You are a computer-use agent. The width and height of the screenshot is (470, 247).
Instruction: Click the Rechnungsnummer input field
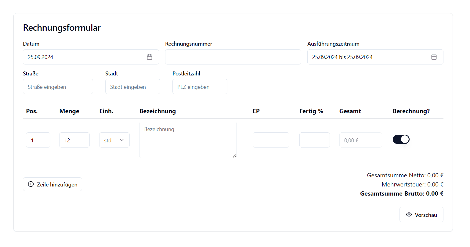[x=233, y=57]
